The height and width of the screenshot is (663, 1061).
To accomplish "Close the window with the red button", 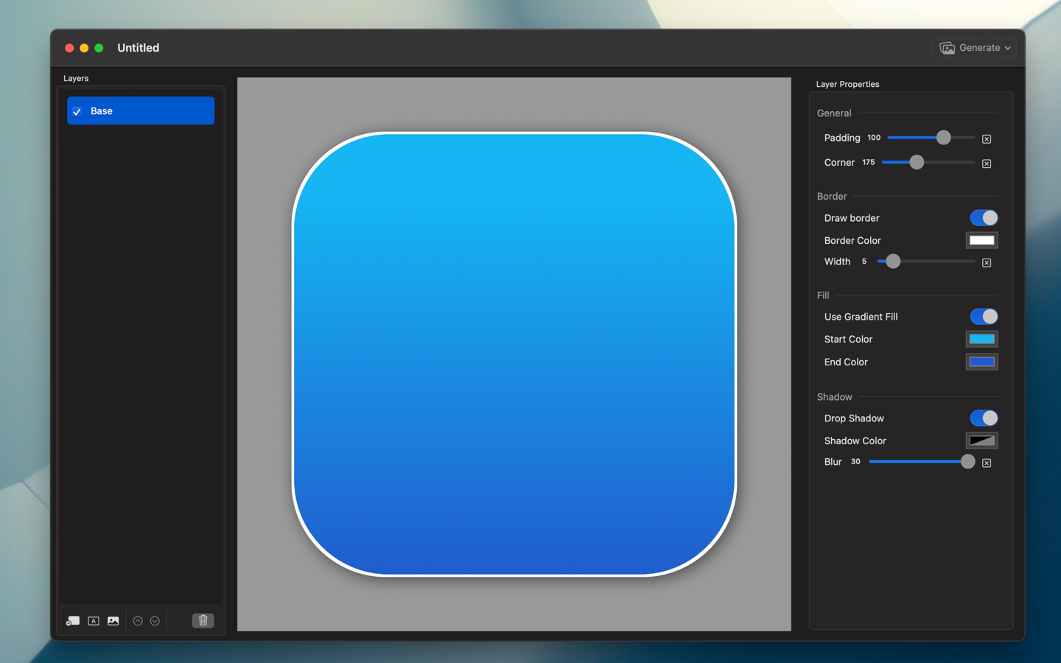I will (69, 48).
